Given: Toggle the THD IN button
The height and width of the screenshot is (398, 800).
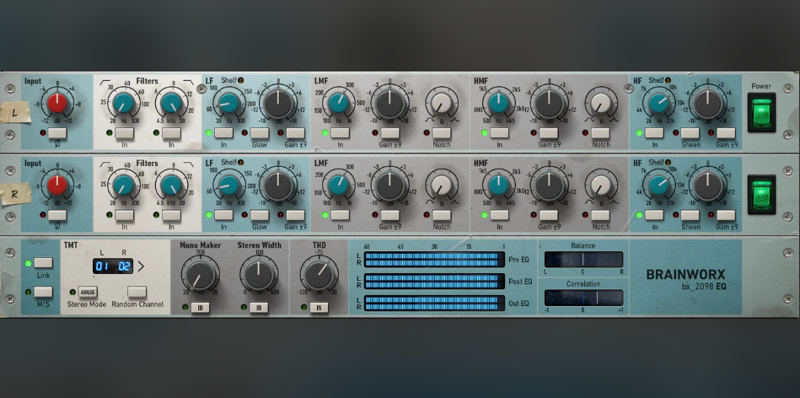Looking at the screenshot, I should pos(319,308).
